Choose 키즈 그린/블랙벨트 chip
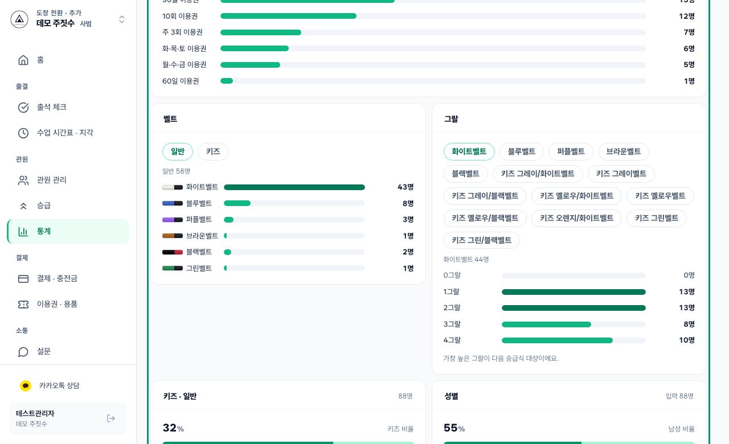The height and width of the screenshot is (444, 729). click(482, 240)
